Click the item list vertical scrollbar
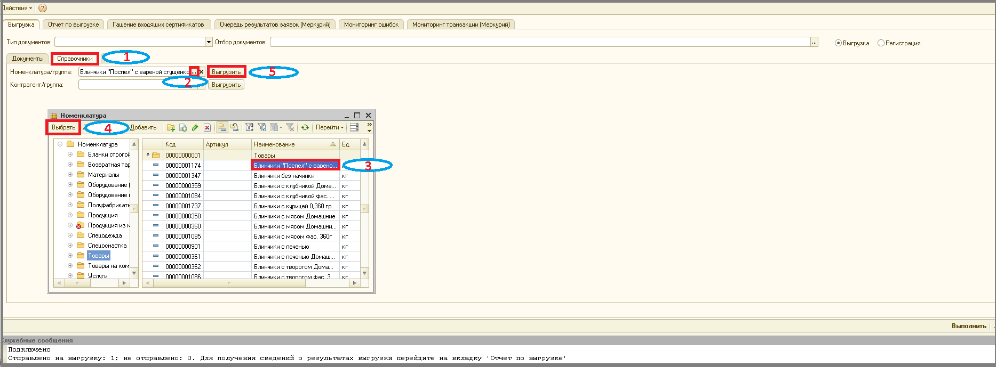The image size is (996, 367). 365,209
